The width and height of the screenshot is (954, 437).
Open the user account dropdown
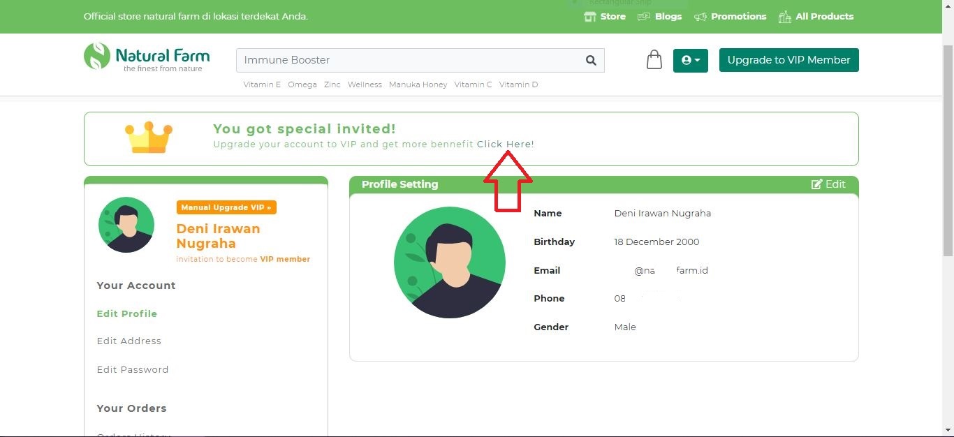(690, 60)
